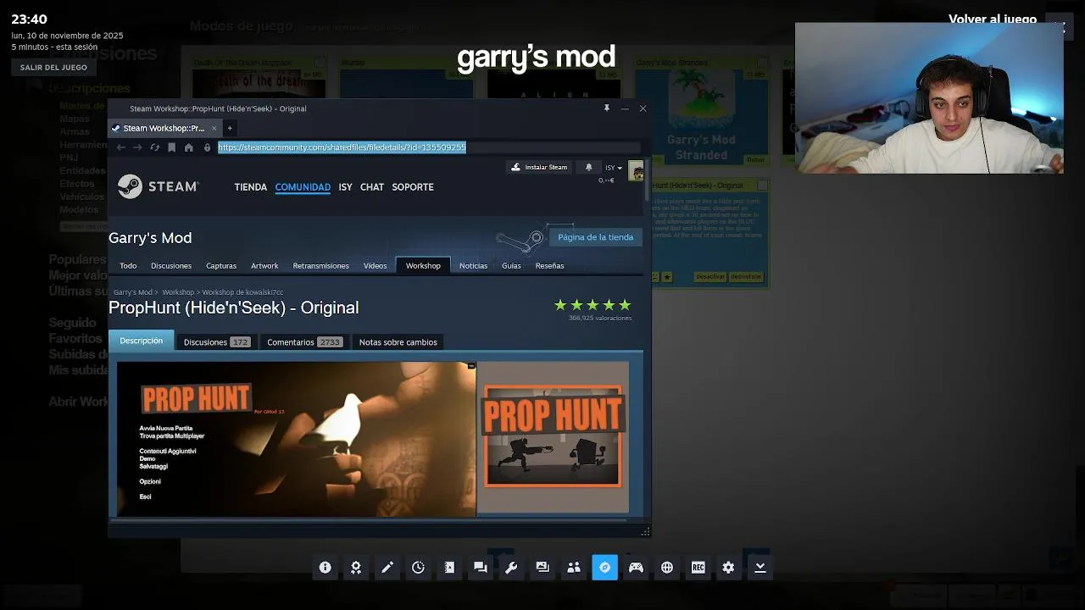Open the screenshots gallery icon in the overlay toolbar
Image resolution: width=1085 pixels, height=610 pixels.
(x=542, y=568)
